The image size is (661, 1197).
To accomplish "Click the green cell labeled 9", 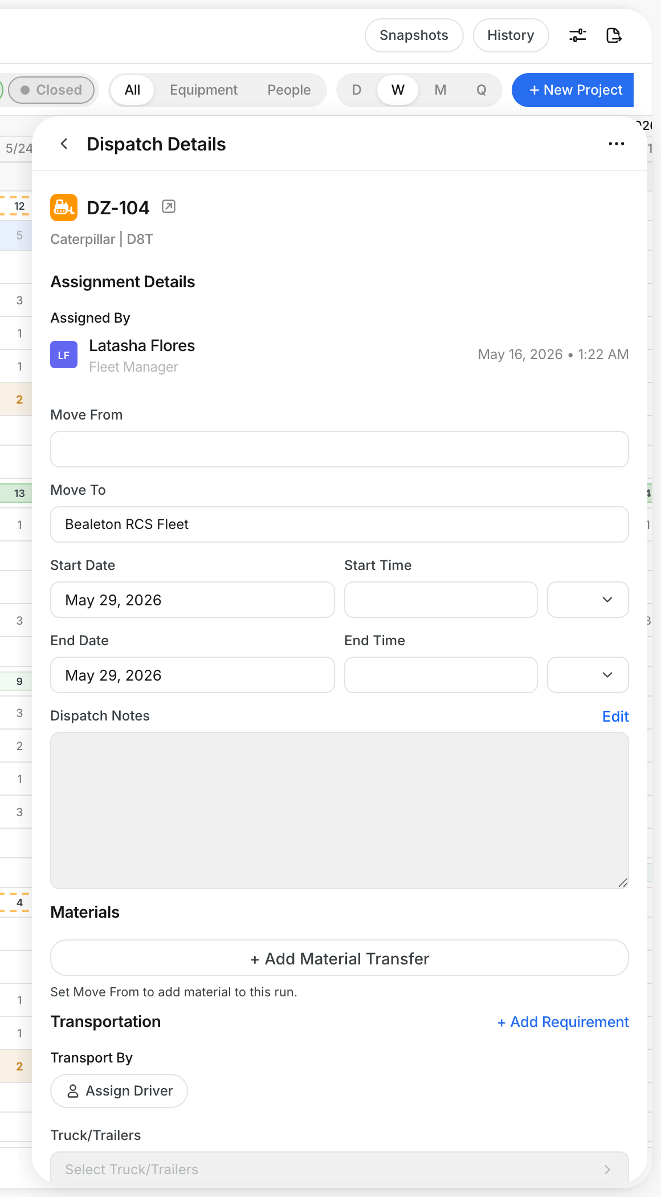I will 16,681.
